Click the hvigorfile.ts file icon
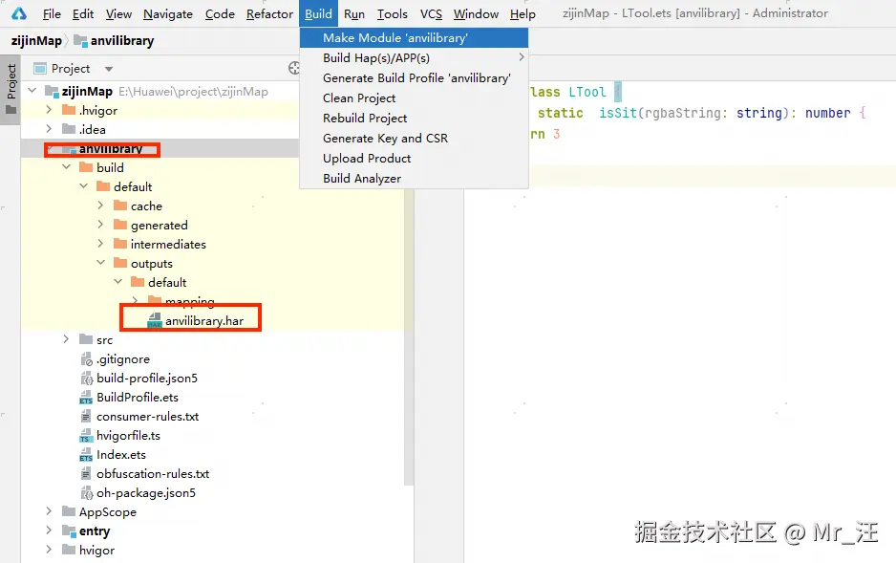 86,436
